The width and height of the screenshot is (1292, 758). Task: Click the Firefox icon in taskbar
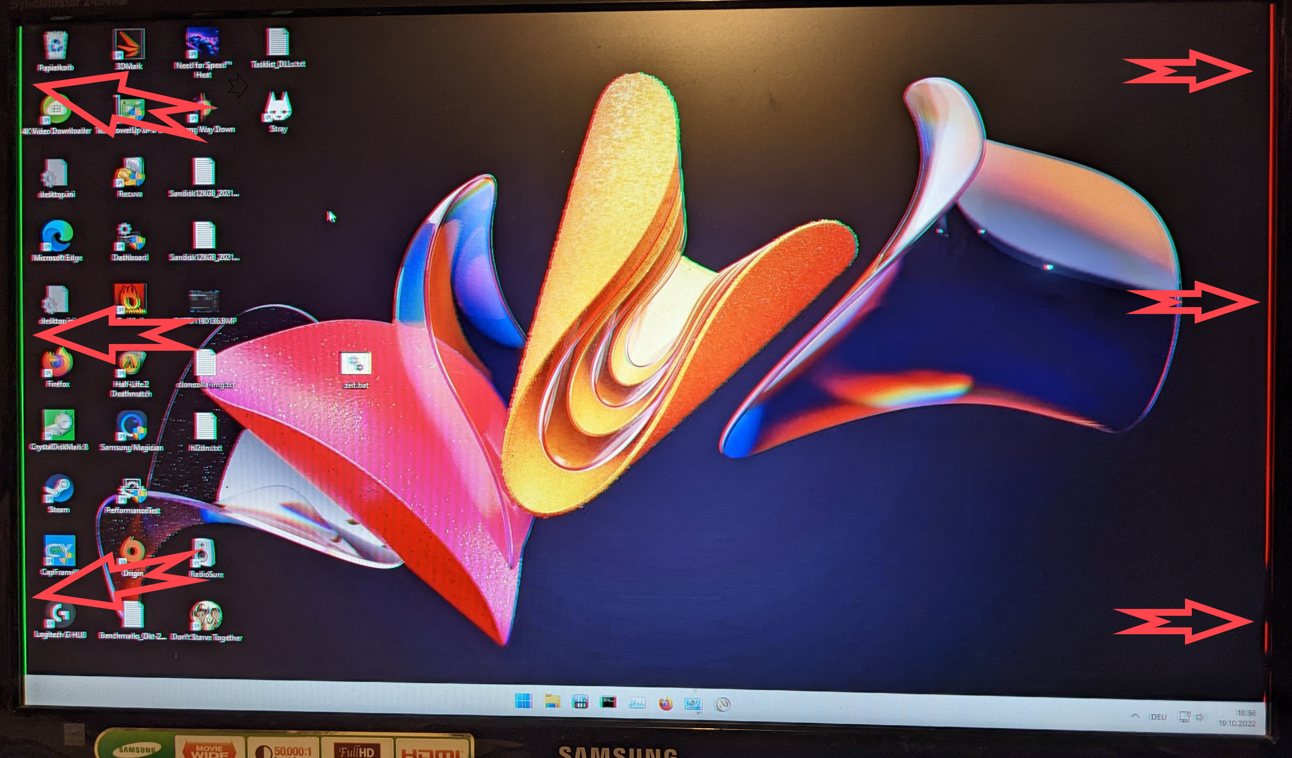(665, 703)
